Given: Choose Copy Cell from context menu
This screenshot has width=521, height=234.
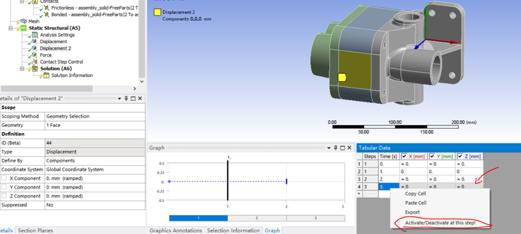Looking at the screenshot, I should pyautogui.click(x=415, y=193).
